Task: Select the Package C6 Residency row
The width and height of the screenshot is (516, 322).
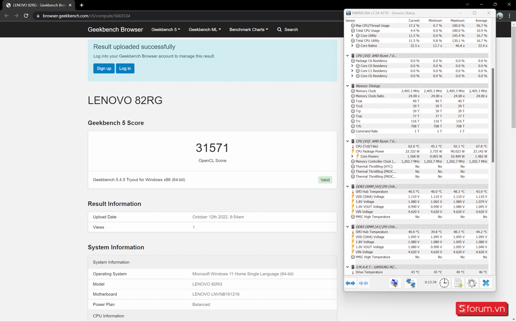Action: coord(417,61)
